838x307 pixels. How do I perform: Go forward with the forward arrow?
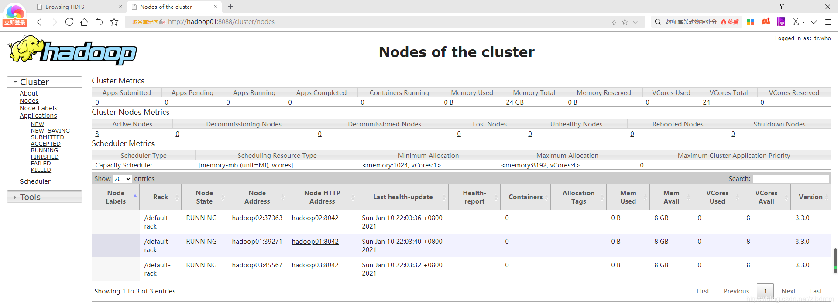pos(54,22)
